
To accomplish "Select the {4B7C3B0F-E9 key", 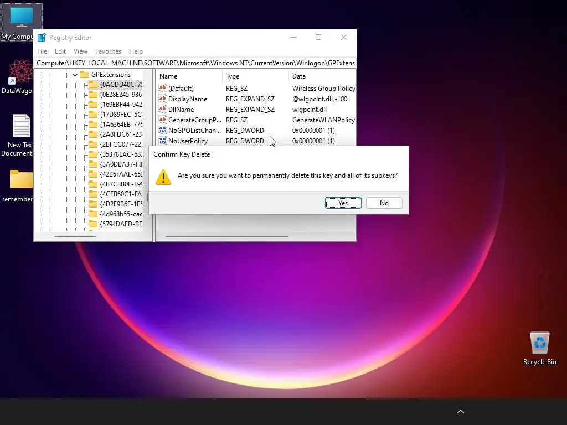I will click(121, 184).
